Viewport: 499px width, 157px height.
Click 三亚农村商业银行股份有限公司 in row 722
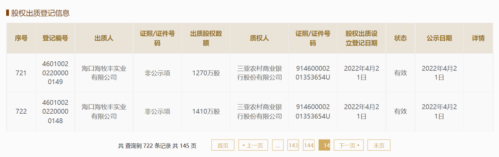pos(259,111)
